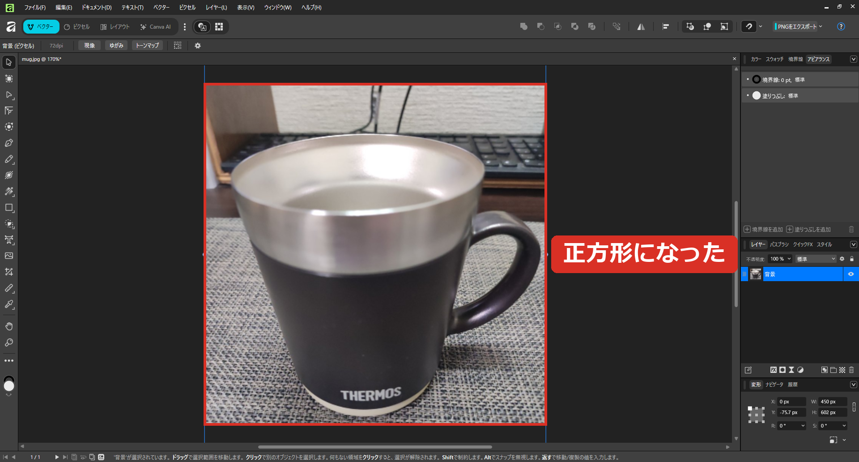
Task: Add a mask layer icon
Action: click(782, 370)
